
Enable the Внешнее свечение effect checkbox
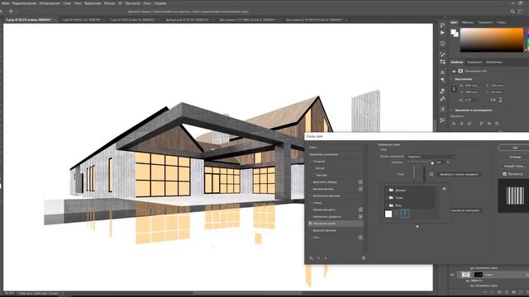click(x=311, y=230)
